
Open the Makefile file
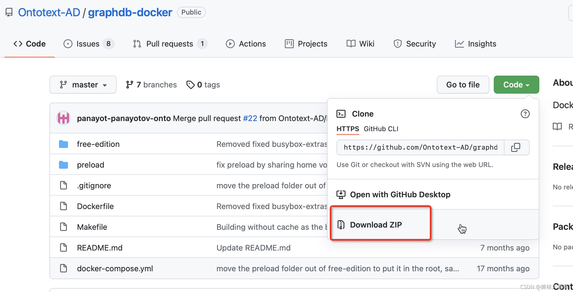coord(92,227)
